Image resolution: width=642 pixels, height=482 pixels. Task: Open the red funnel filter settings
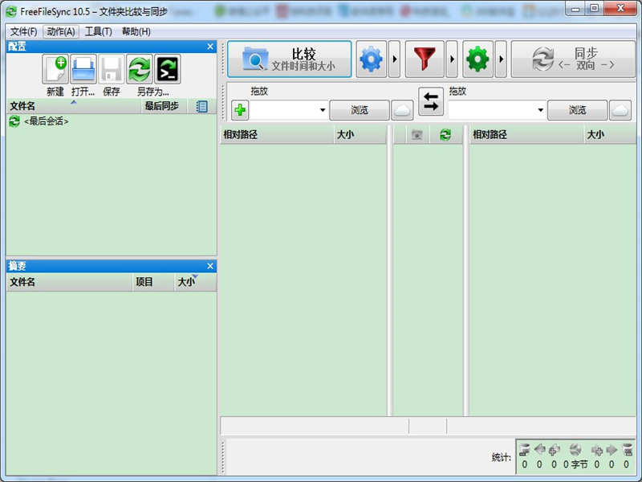tap(425, 59)
